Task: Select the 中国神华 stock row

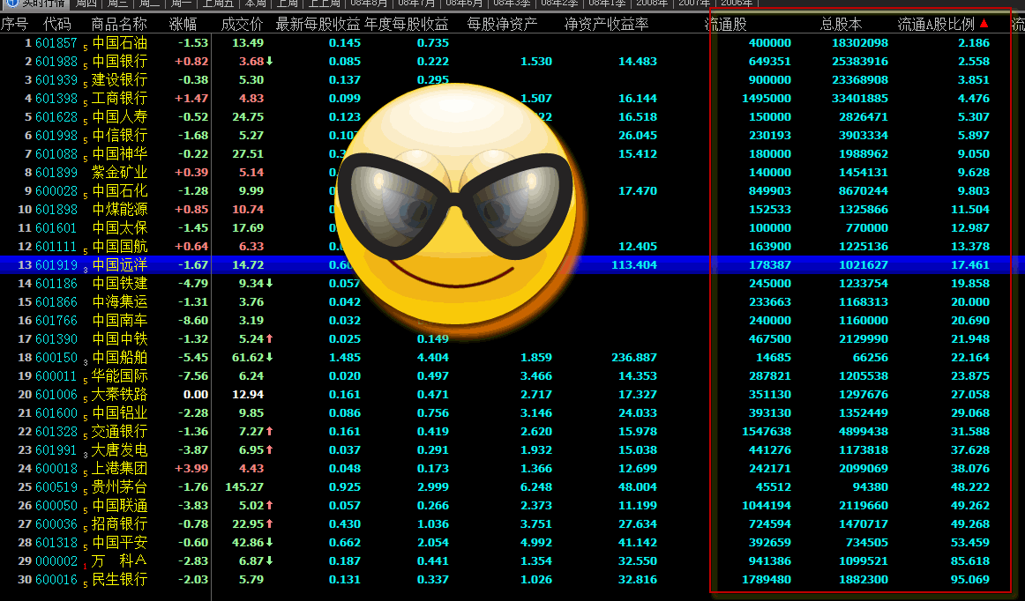Action: (x=512, y=154)
